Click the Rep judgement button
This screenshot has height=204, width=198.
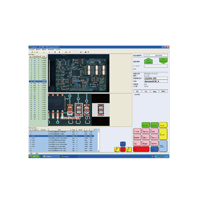point(155,91)
